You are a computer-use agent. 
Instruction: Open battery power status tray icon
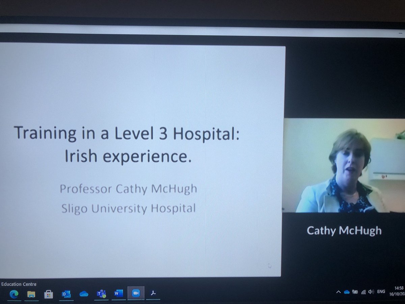coord(355,292)
